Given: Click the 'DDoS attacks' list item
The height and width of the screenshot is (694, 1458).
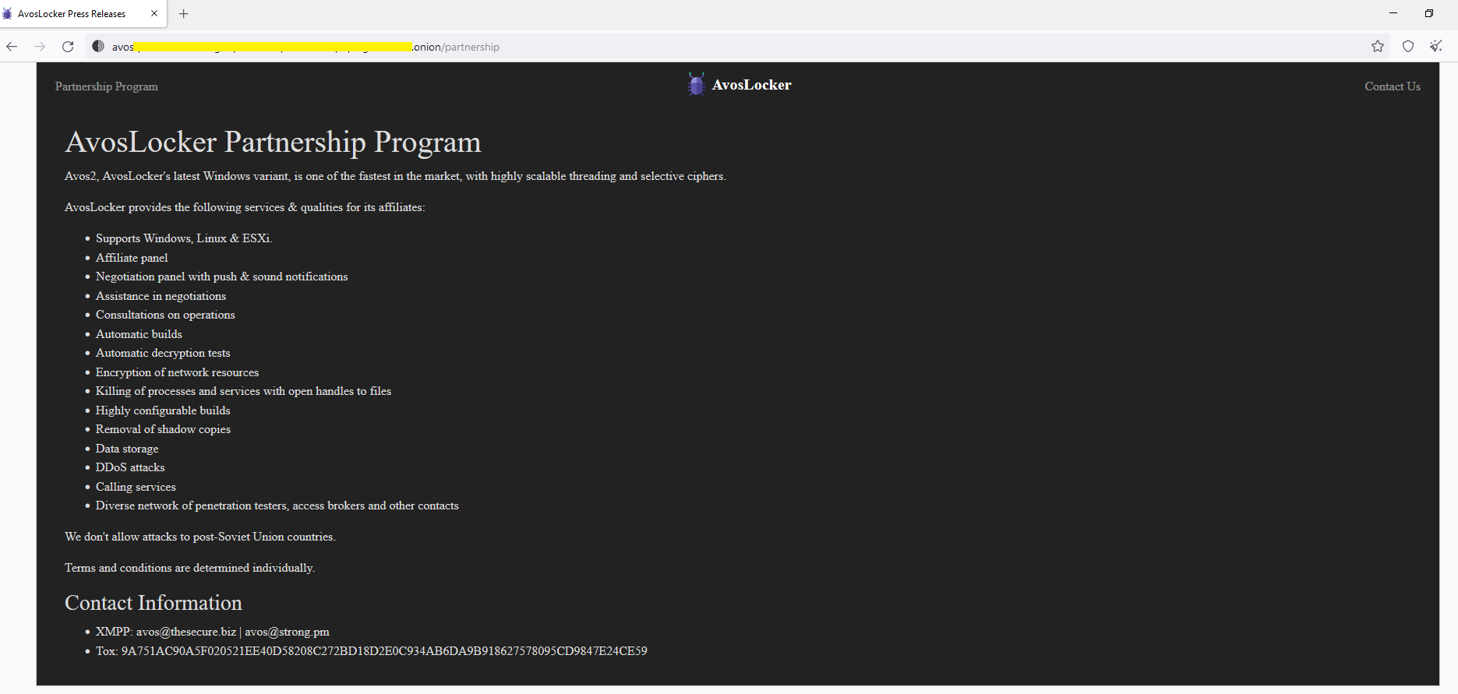Looking at the screenshot, I should click(x=130, y=467).
